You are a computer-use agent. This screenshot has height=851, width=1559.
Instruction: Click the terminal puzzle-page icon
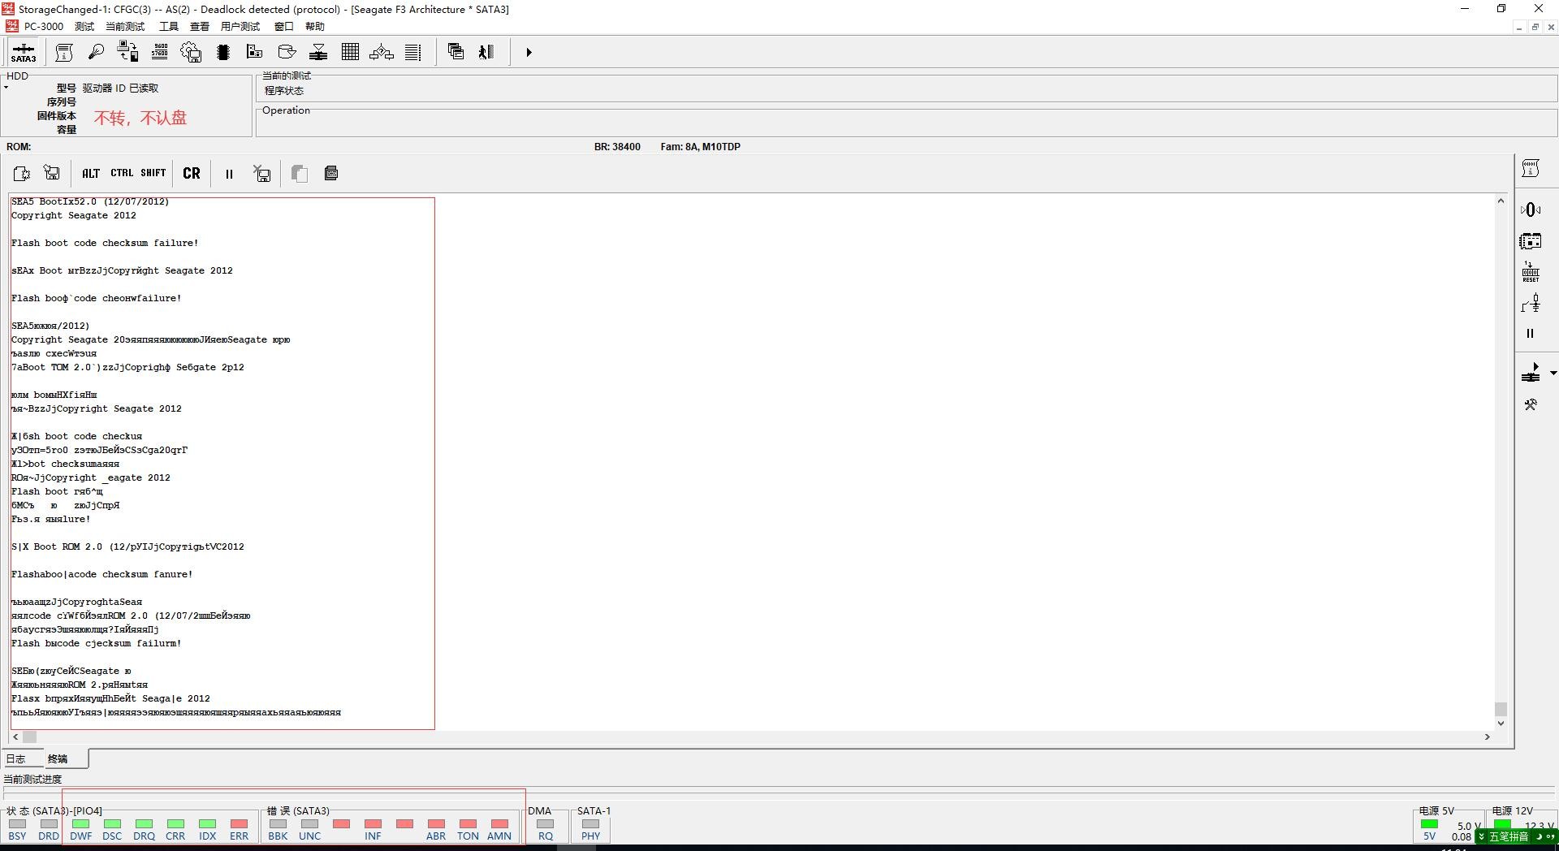pyautogui.click(x=22, y=173)
